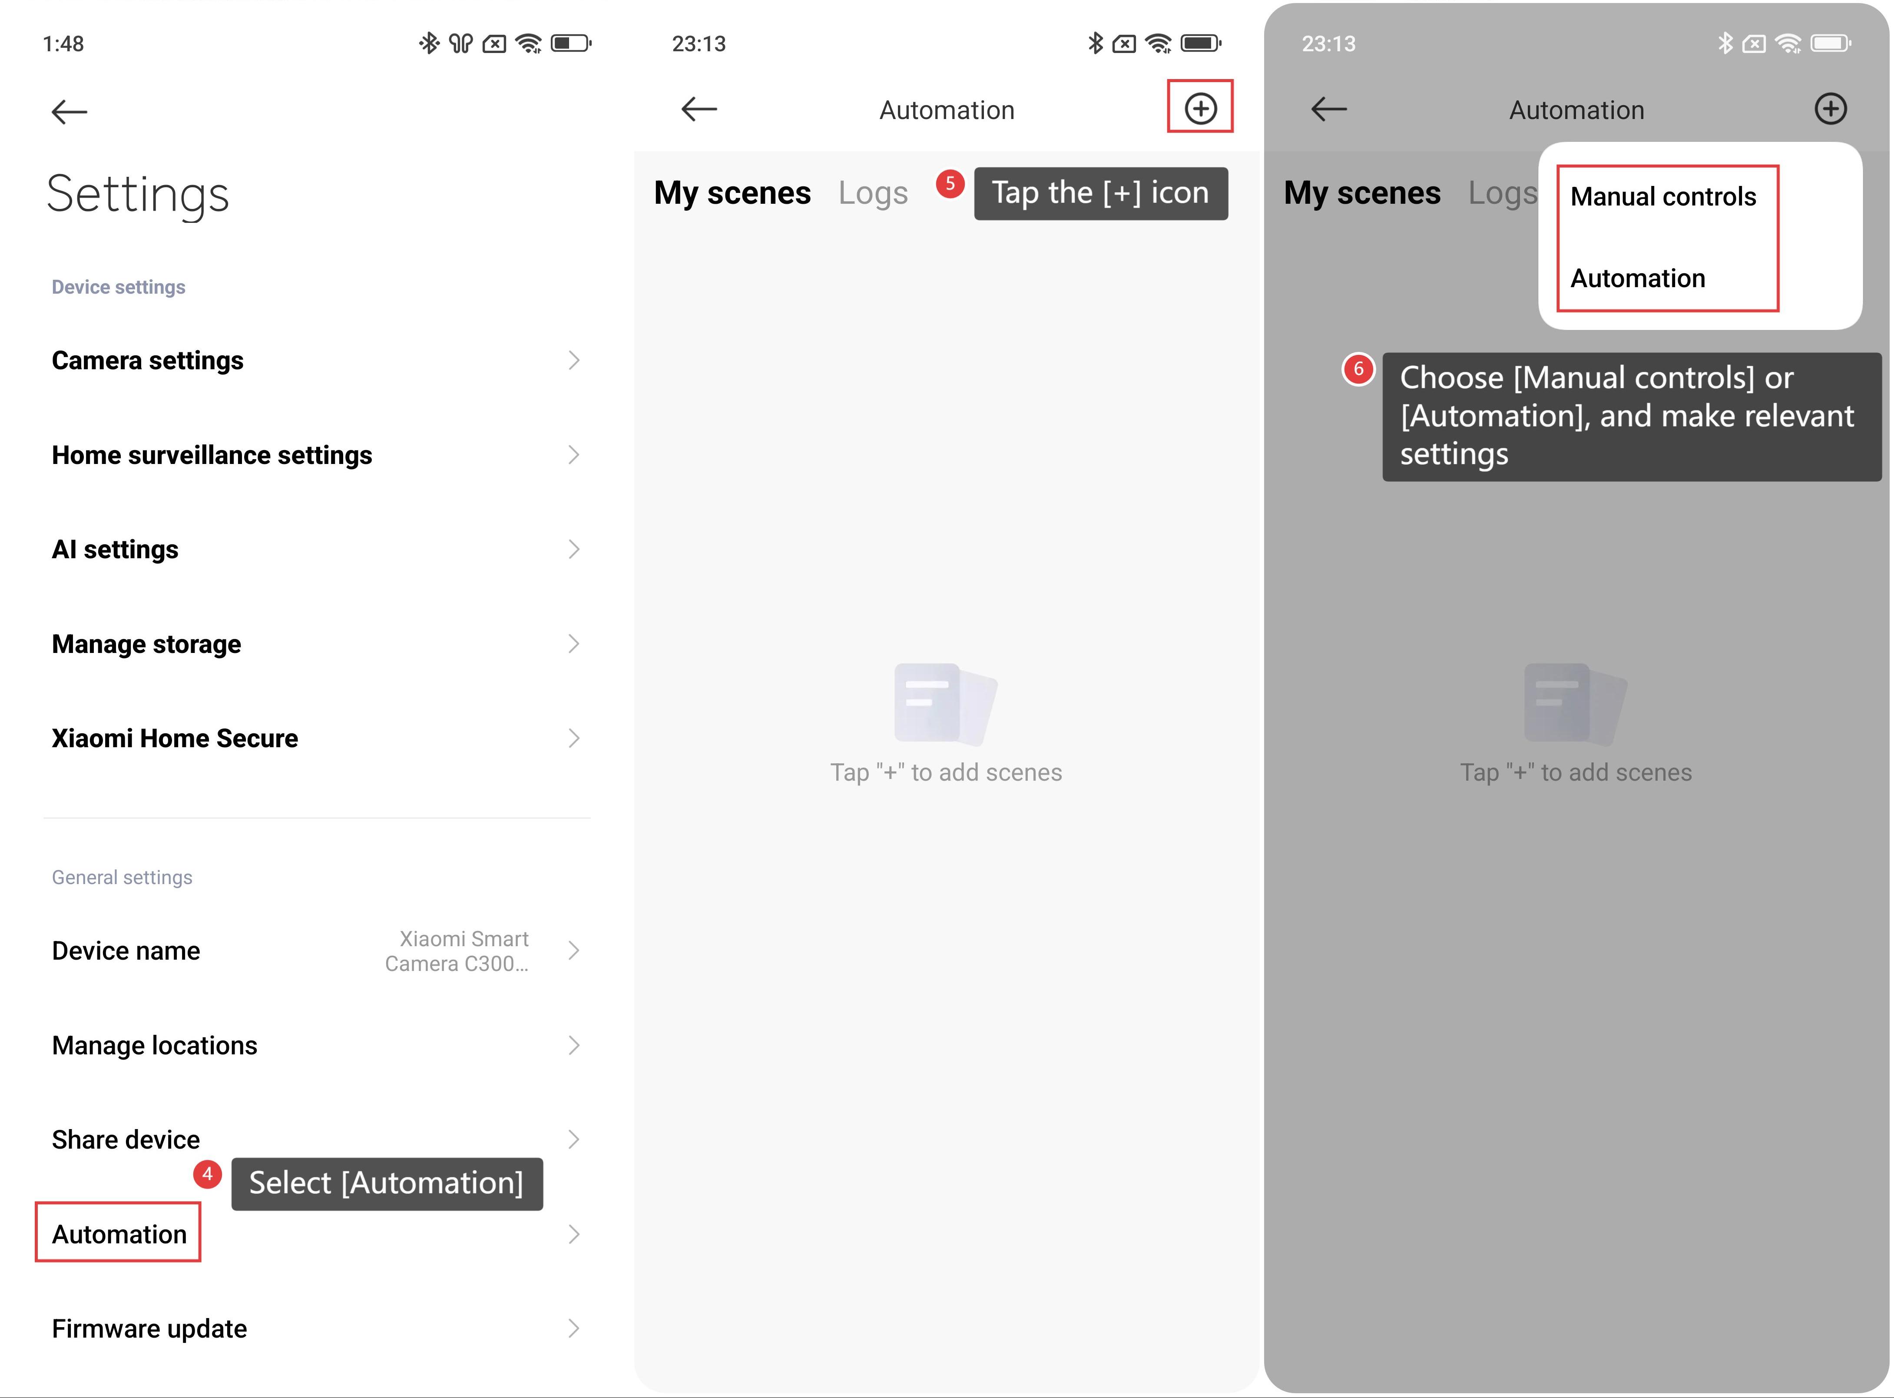Open Xiaomi Home Secure
Viewport: 1894px width, 1398px height.
(x=174, y=739)
